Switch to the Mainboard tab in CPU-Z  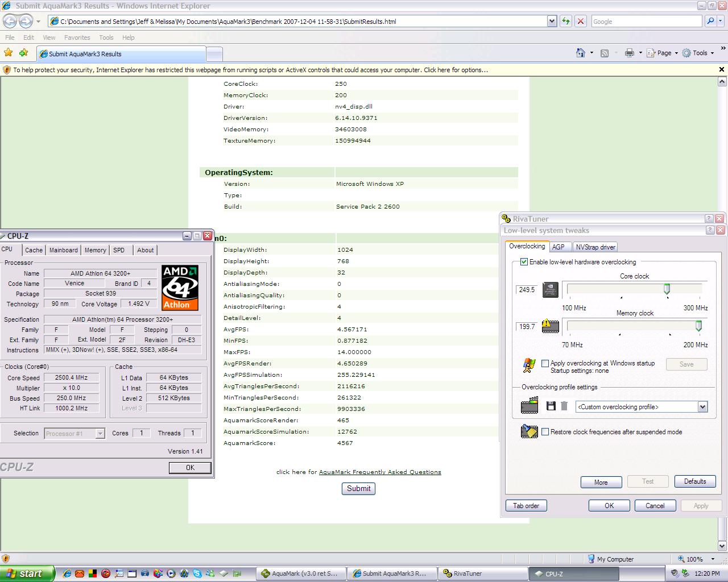click(63, 250)
